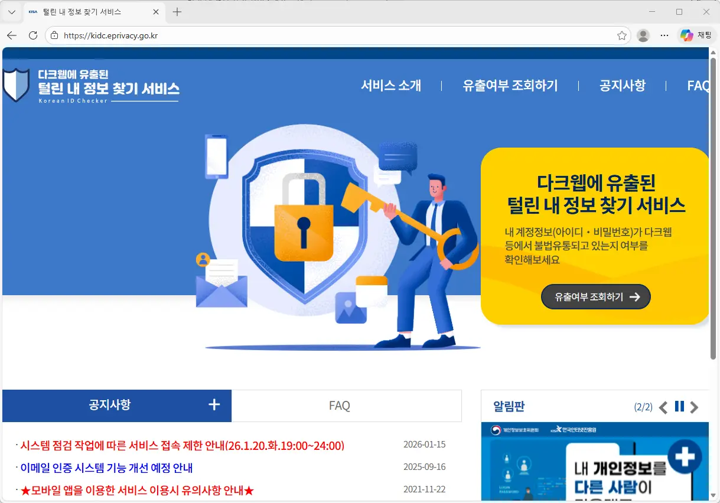Open browser settings ellipsis menu
This screenshot has width=720, height=503.
coord(664,35)
